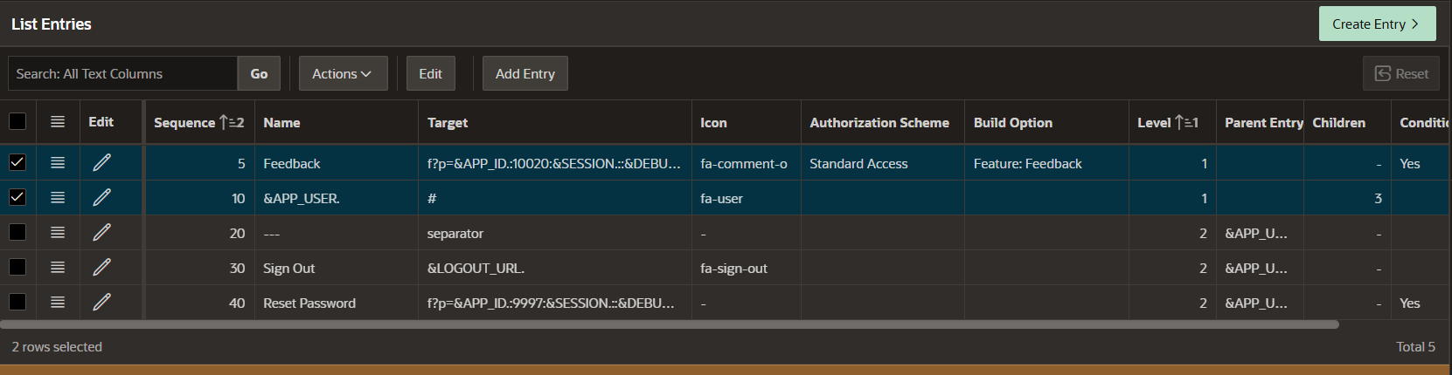Uncheck the Feedback row checkbox
Viewport: 1452px width, 375px height.
[17, 163]
